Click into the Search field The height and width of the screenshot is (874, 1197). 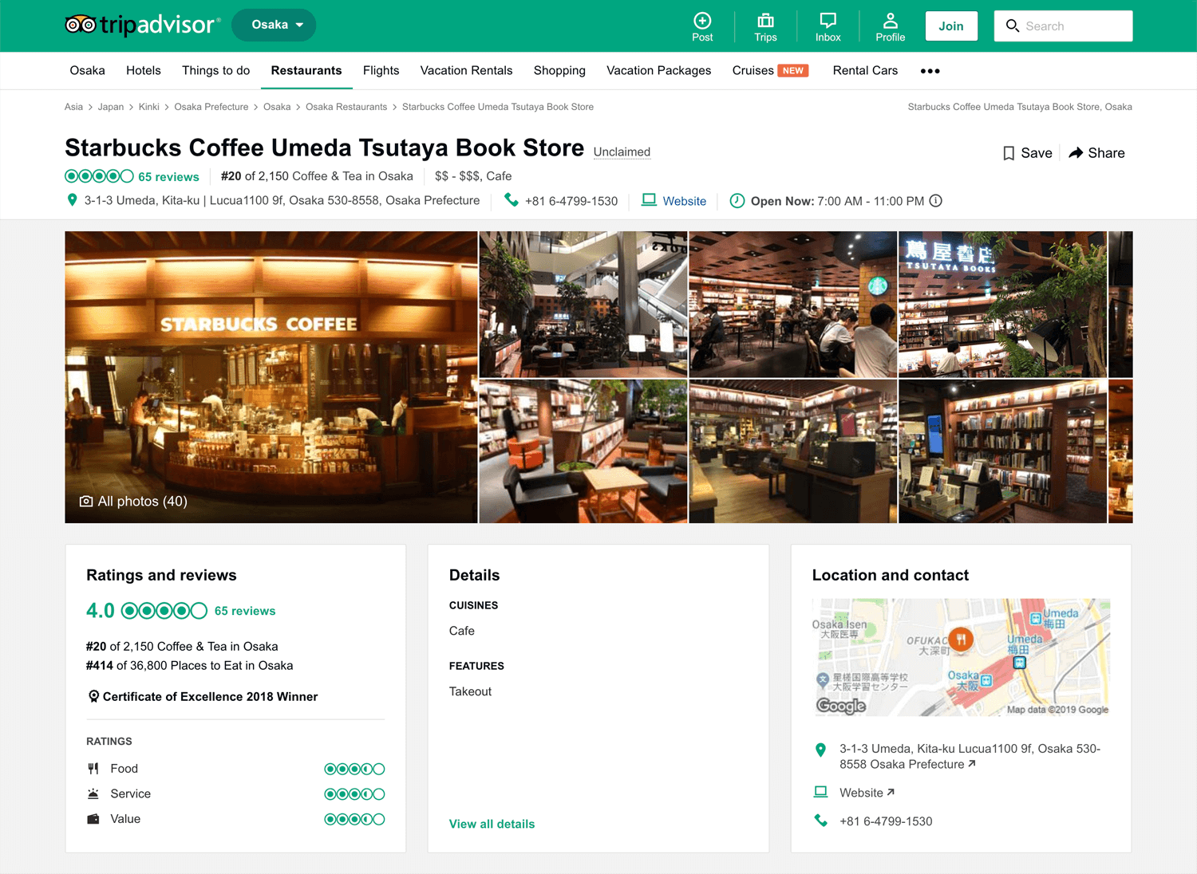tap(1063, 26)
